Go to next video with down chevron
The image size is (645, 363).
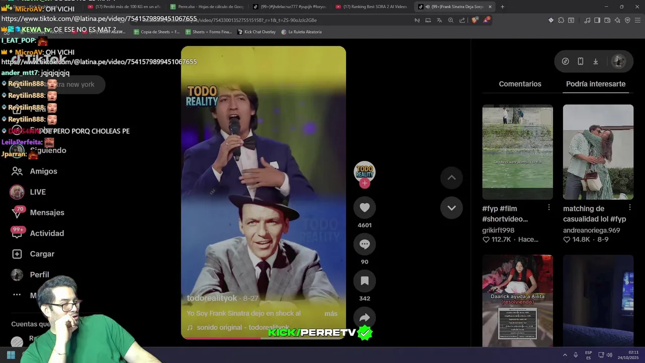(x=451, y=208)
